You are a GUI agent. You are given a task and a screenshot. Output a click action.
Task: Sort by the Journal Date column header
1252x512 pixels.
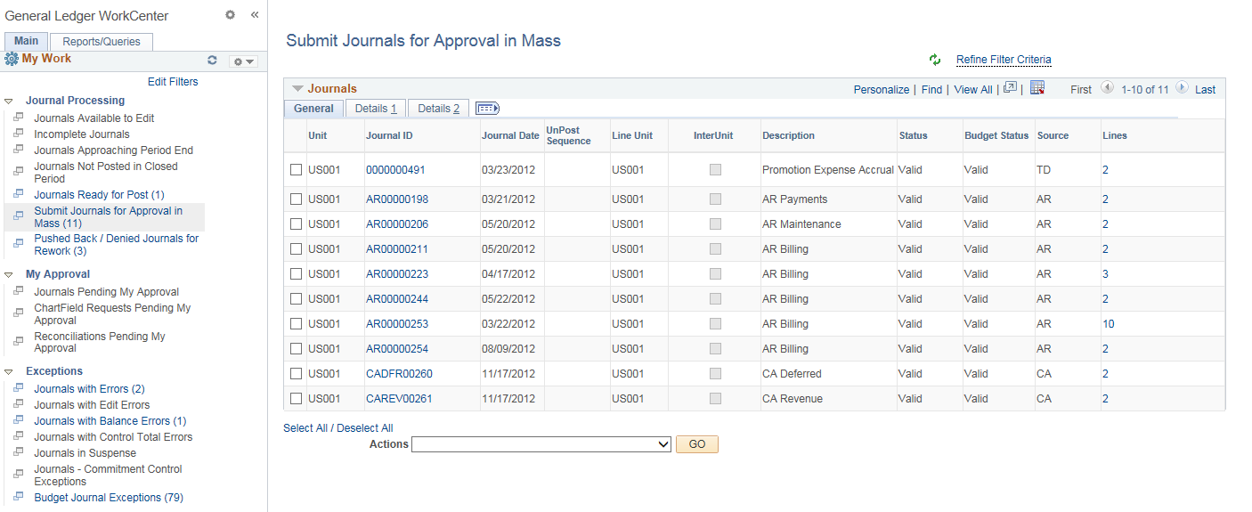[510, 135]
